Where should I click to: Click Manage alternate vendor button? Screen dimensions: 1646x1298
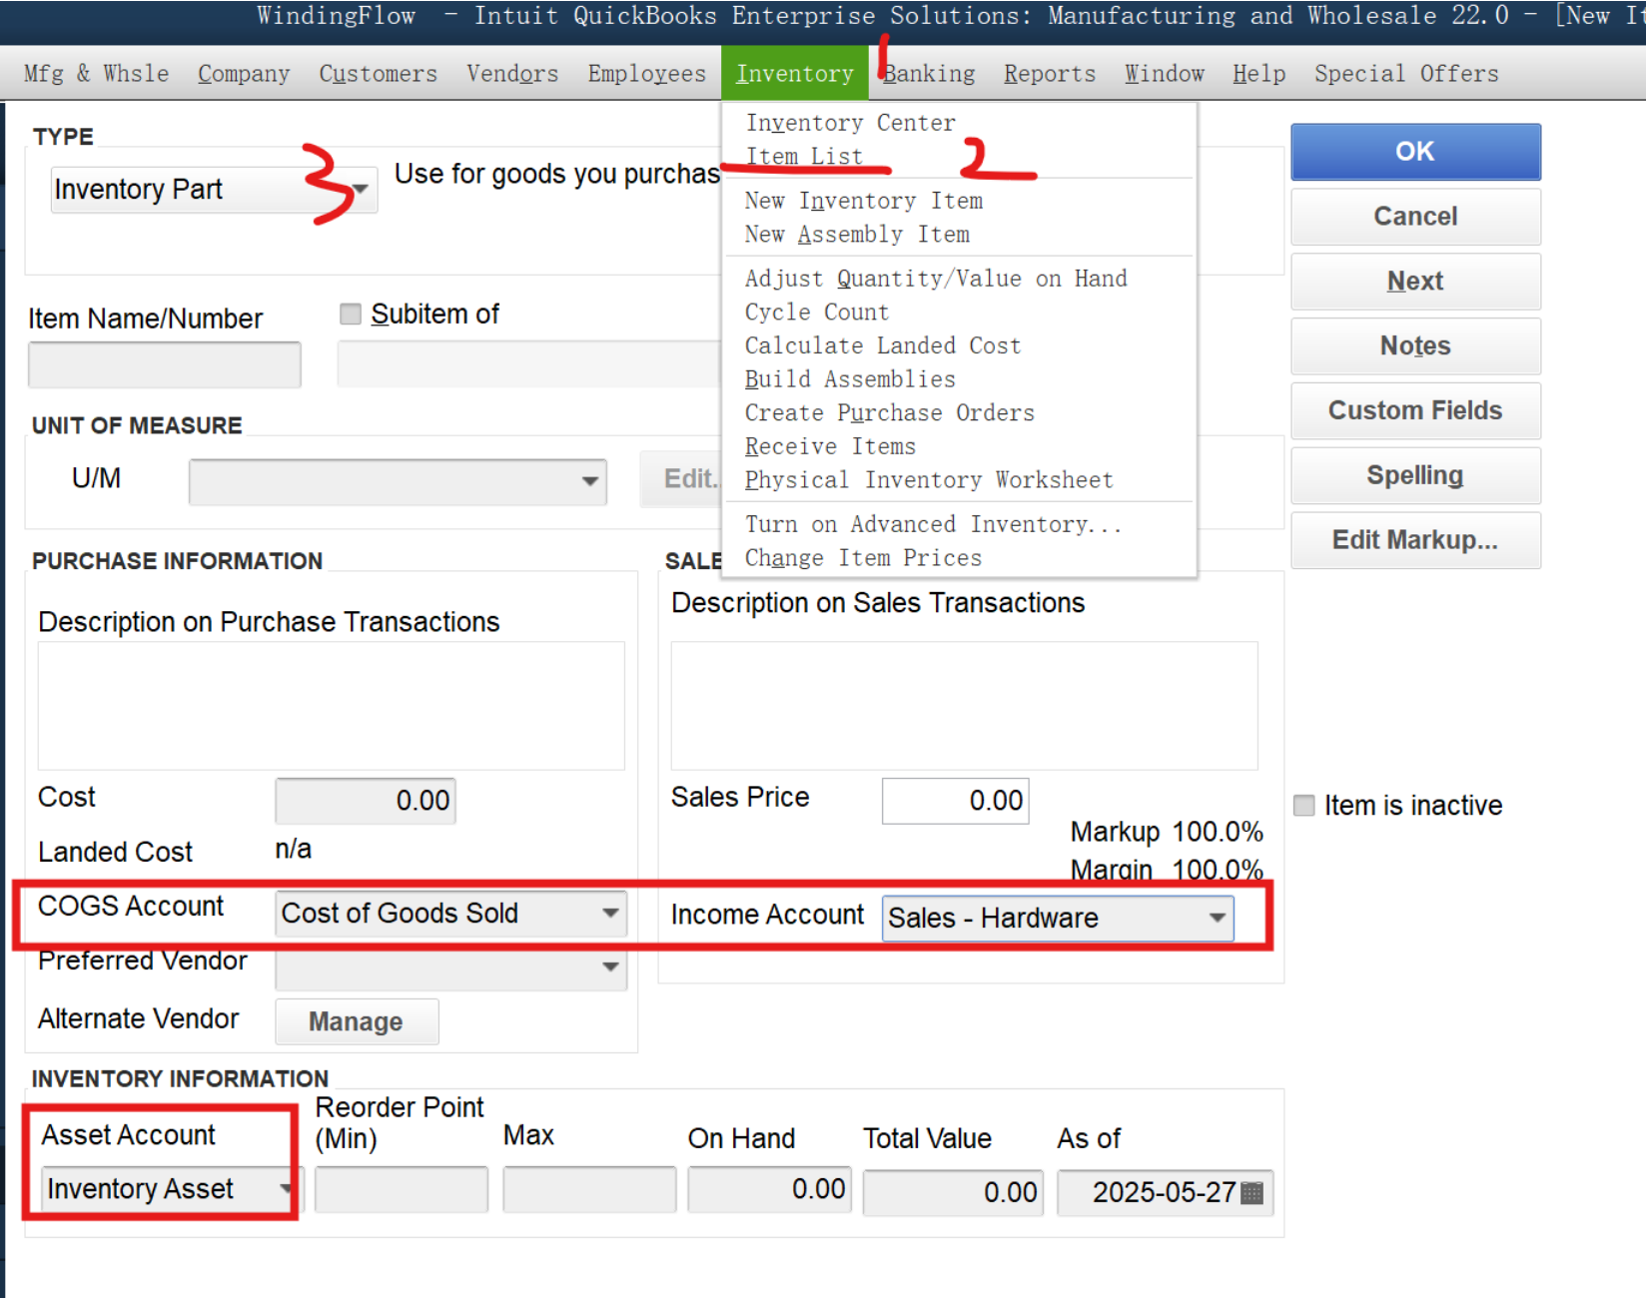click(357, 1022)
